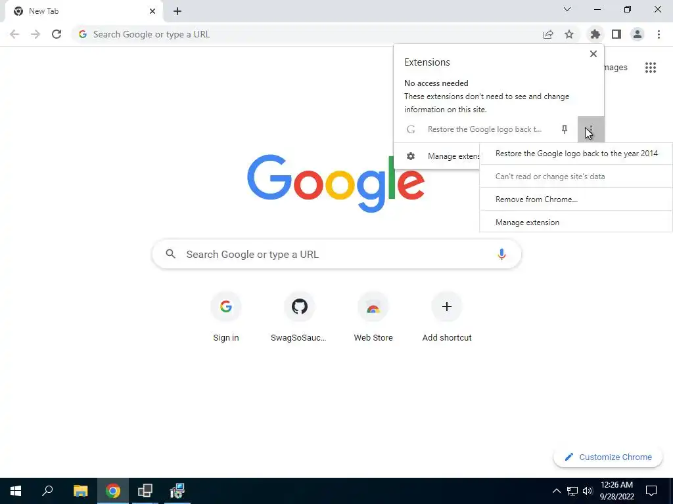Click the Add shortcut plus tile
The height and width of the screenshot is (504, 673).
(447, 318)
